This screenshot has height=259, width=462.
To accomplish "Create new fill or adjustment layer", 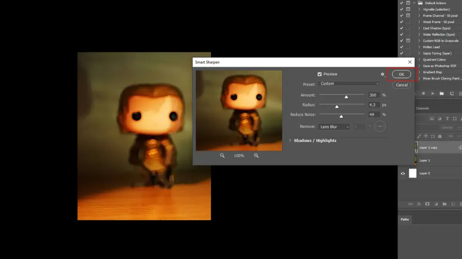I will 436,204.
